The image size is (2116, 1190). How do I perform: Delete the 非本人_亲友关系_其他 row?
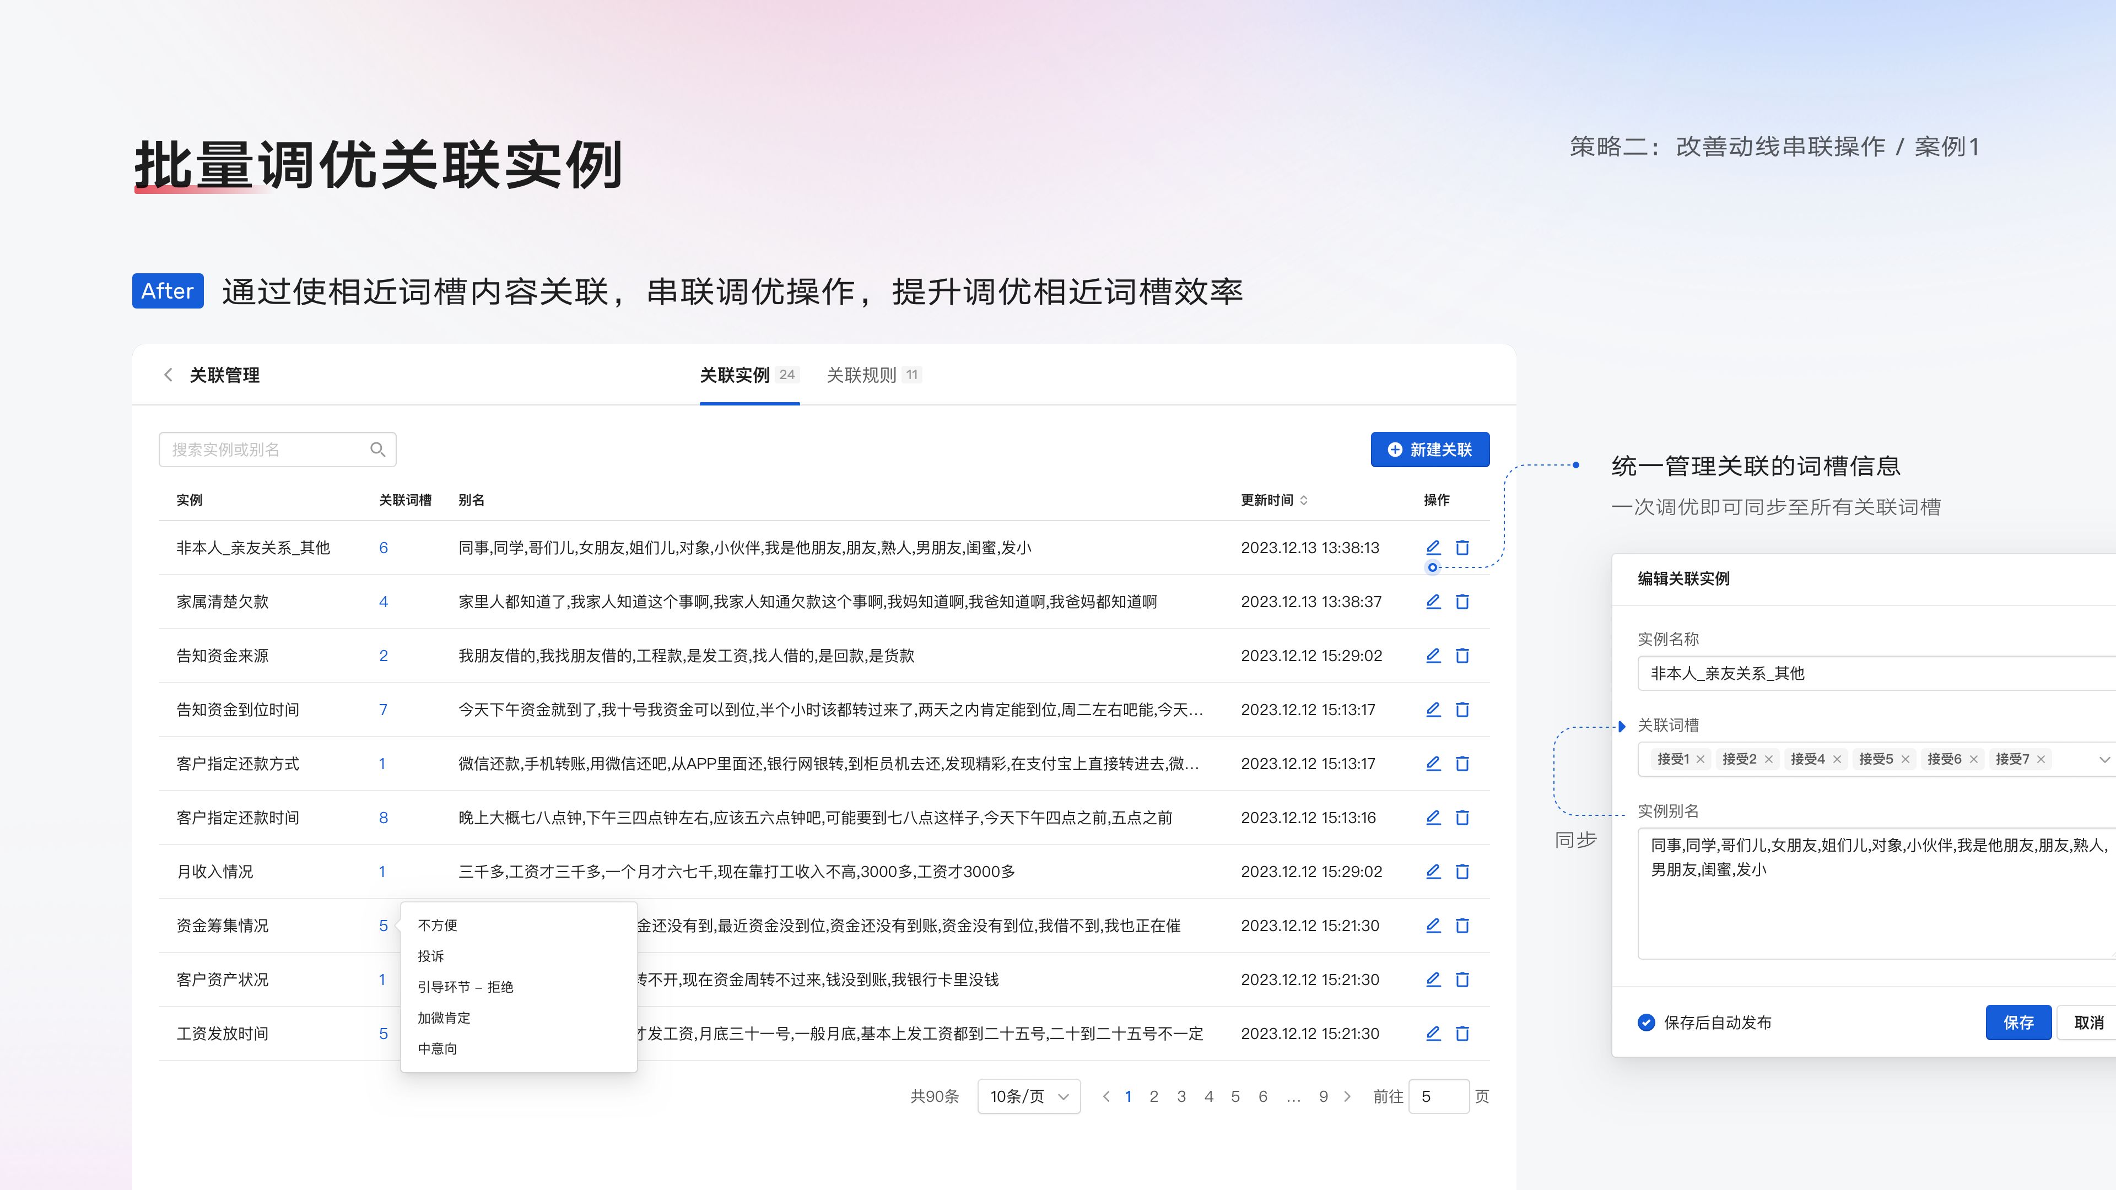[1462, 547]
